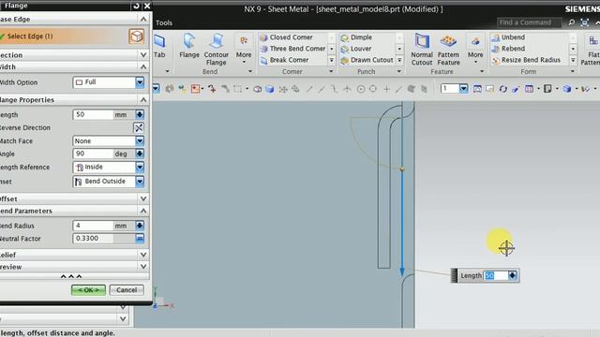
Task: Expand the Relief section
Action: pos(143,255)
